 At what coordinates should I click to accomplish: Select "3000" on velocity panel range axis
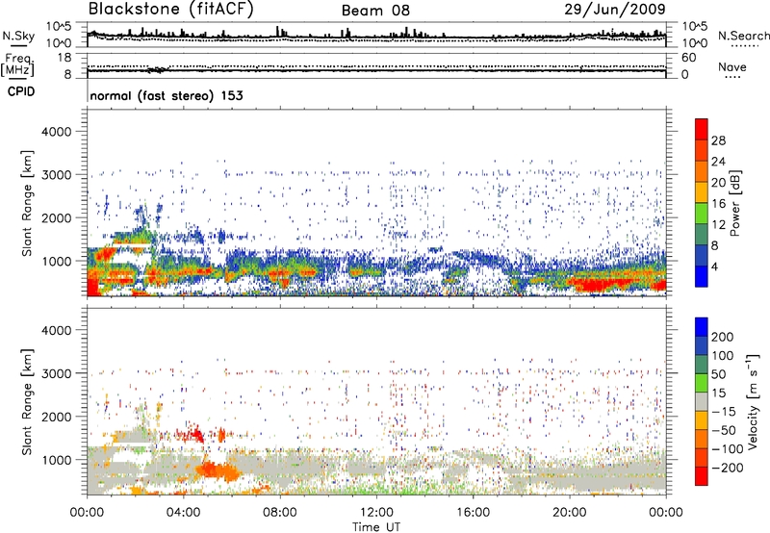pyautogui.click(x=56, y=373)
